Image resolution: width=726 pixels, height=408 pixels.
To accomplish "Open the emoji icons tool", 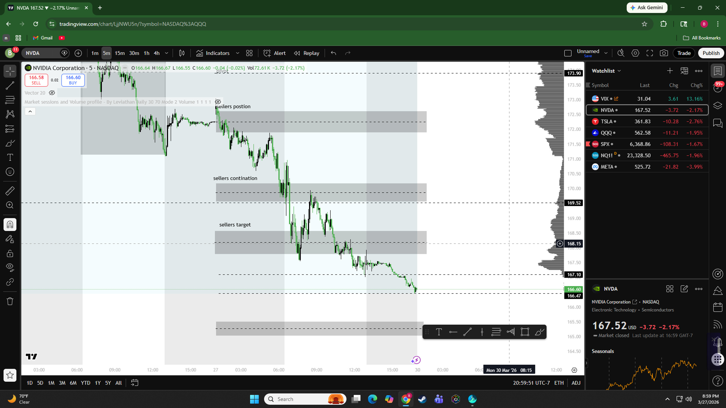I will tap(10, 172).
